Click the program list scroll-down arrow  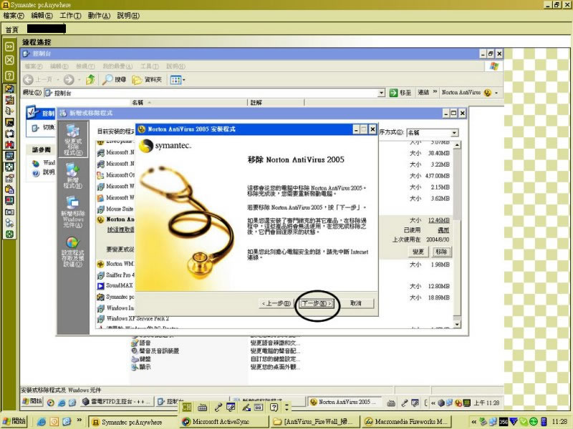457,324
